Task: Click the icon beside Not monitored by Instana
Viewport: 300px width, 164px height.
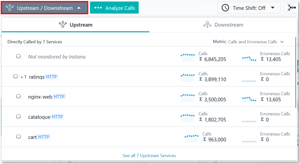Action: pyautogui.click(x=18, y=56)
